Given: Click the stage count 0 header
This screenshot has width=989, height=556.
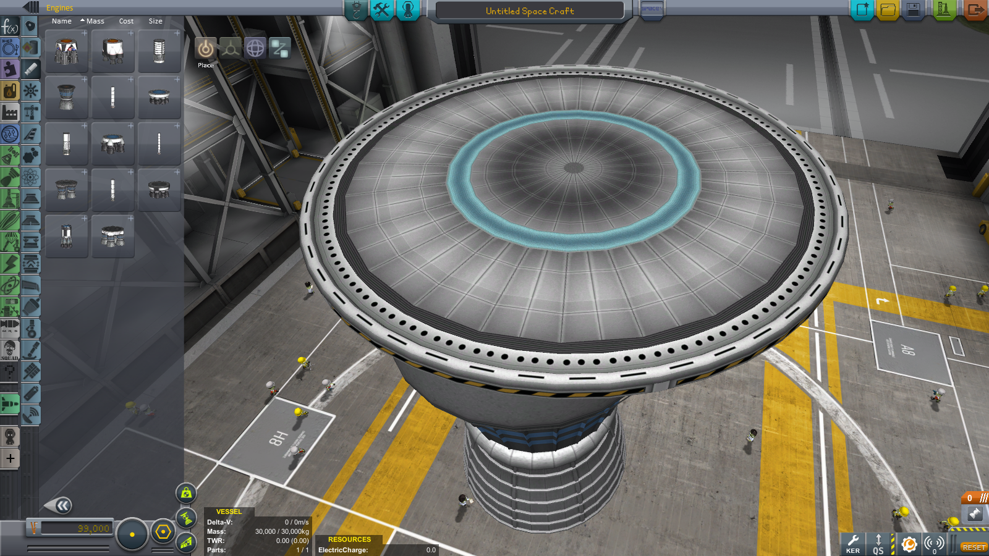Looking at the screenshot, I should tap(975, 498).
